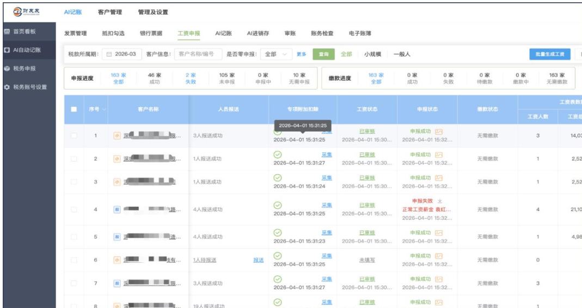Click the 报送 link in row 6
This screenshot has height=308, width=582.
click(259, 260)
